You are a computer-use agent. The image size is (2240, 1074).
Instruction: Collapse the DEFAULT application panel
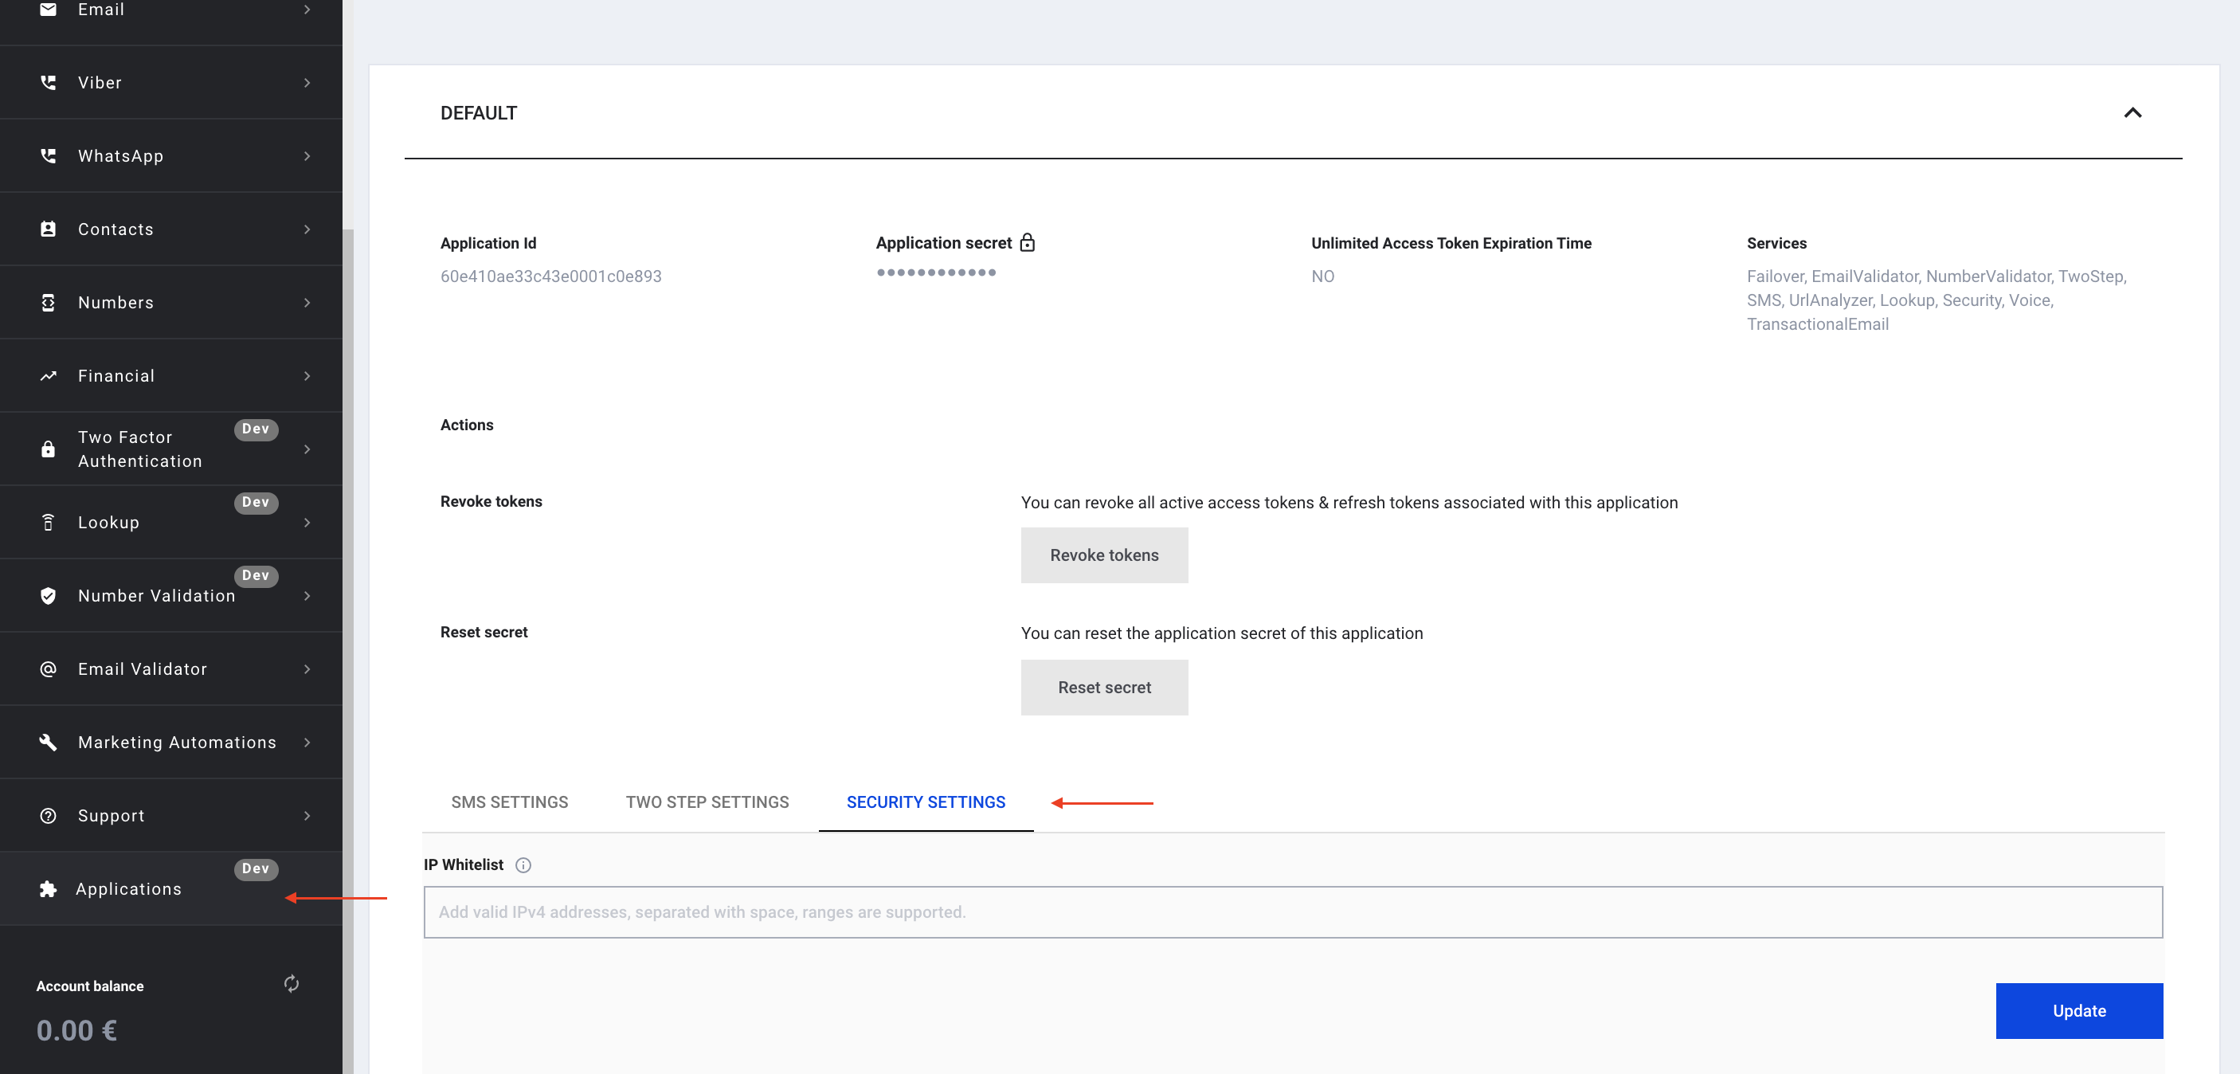[x=2132, y=113]
